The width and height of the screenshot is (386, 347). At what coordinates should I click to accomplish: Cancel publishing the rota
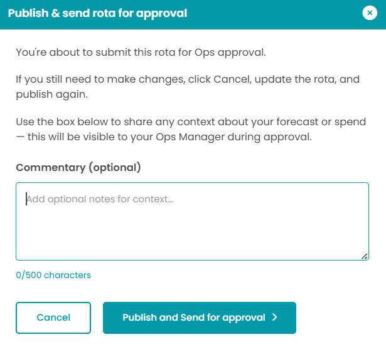pyautogui.click(x=53, y=318)
